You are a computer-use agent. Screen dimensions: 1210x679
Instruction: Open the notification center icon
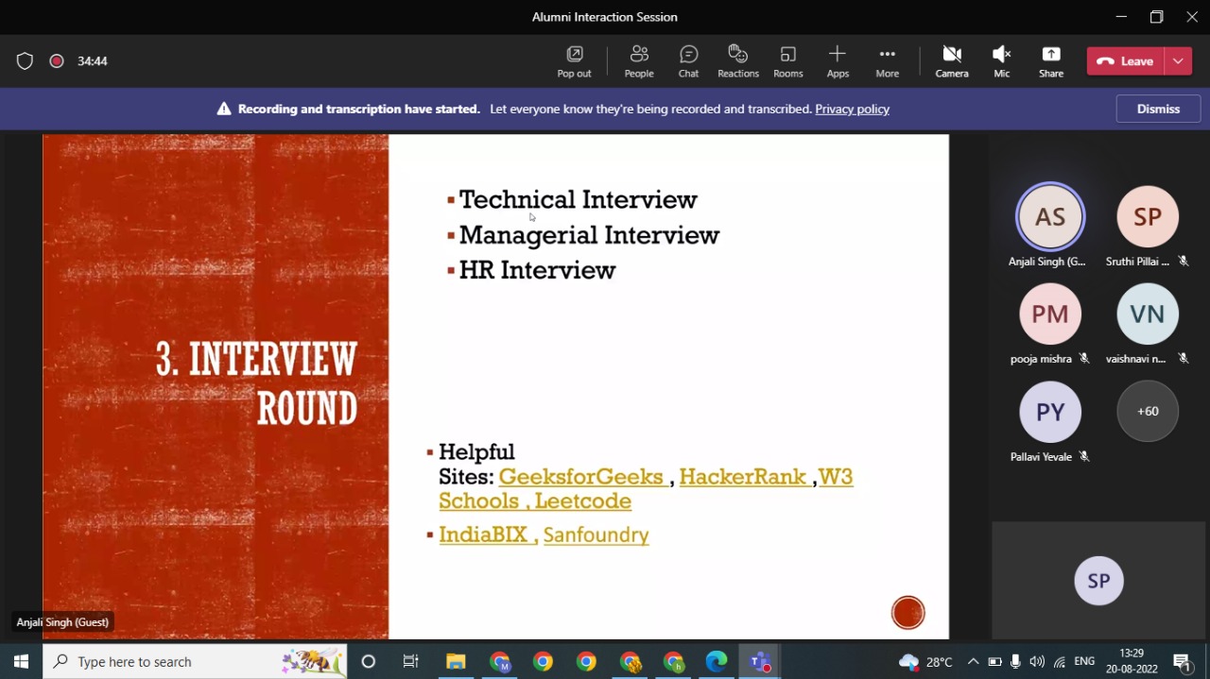click(1182, 662)
